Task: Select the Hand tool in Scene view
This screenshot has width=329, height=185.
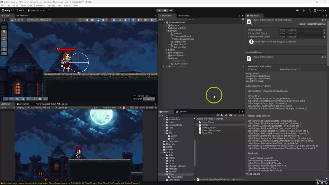Action: [x=4, y=31]
